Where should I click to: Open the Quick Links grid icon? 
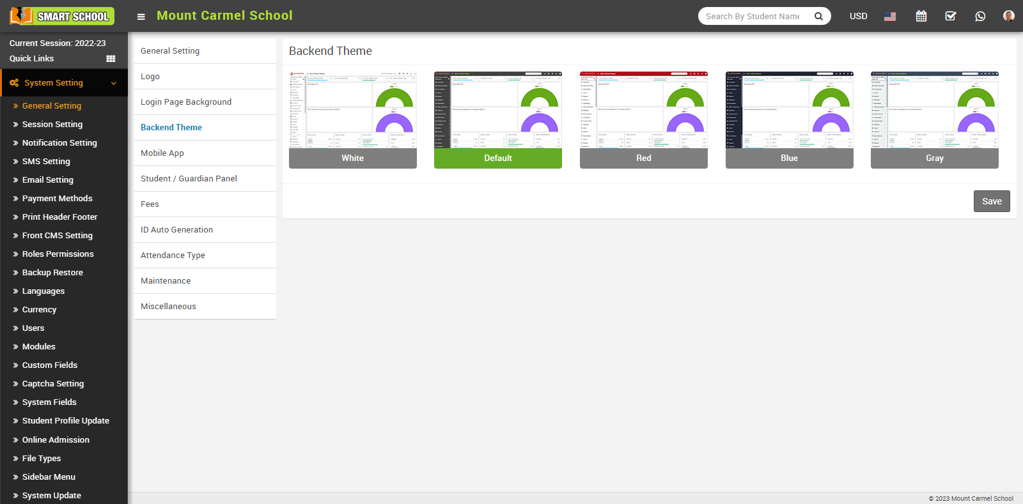111,59
